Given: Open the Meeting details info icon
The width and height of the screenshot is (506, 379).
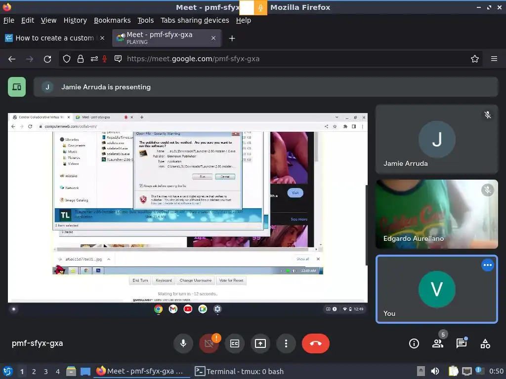Looking at the screenshot, I should pos(414,343).
